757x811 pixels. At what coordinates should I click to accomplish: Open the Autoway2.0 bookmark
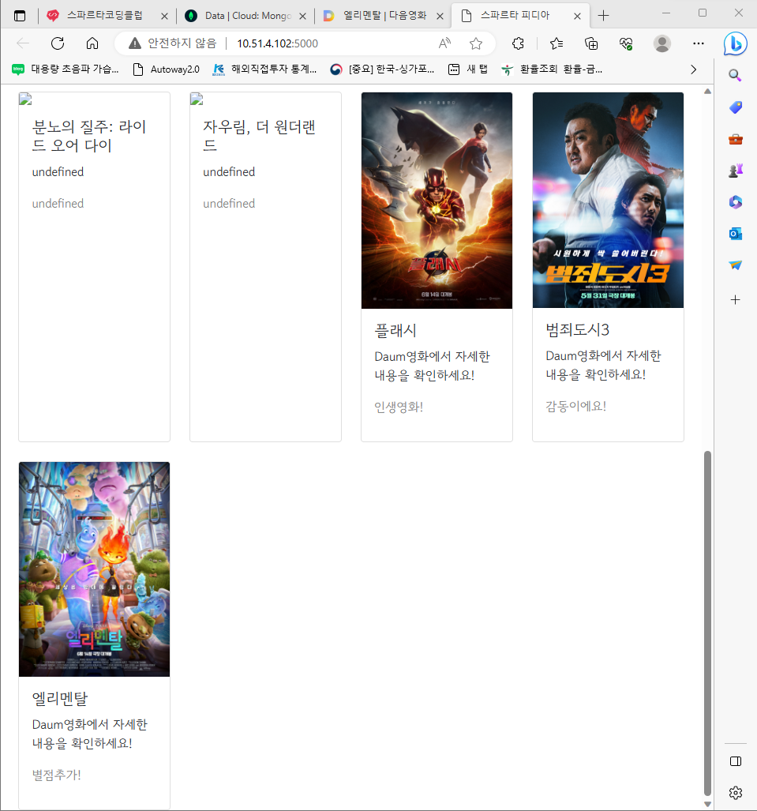pyautogui.click(x=167, y=69)
